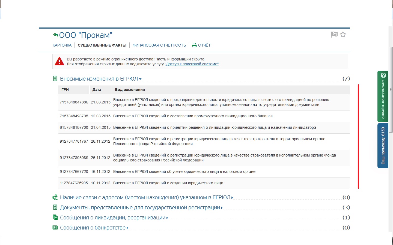Click the address link icon beside Наличие связи
This screenshot has width=393, height=245.
55,197
